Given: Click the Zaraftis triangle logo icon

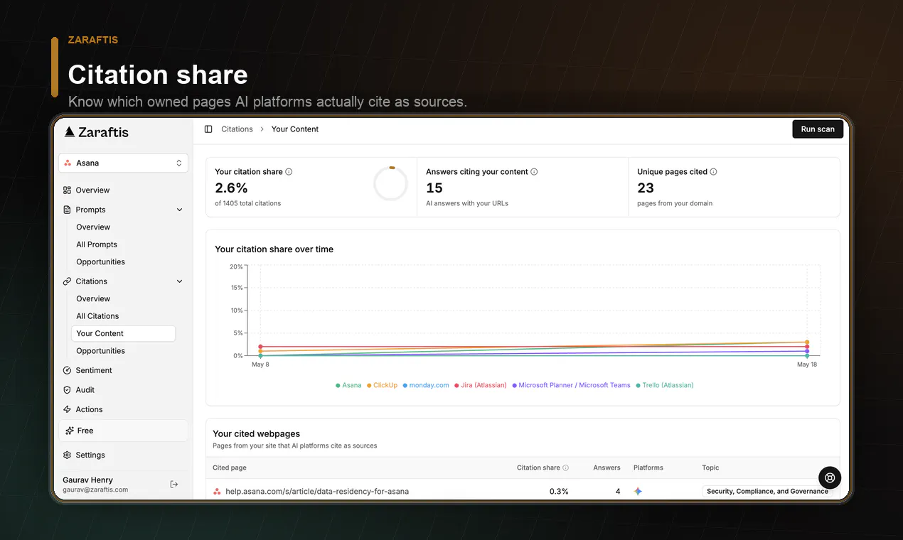Looking at the screenshot, I should tap(69, 131).
